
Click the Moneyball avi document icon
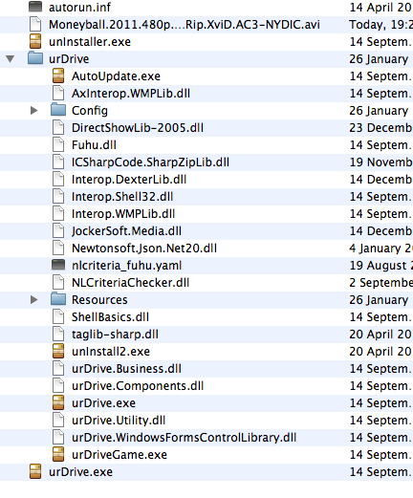click(35, 25)
